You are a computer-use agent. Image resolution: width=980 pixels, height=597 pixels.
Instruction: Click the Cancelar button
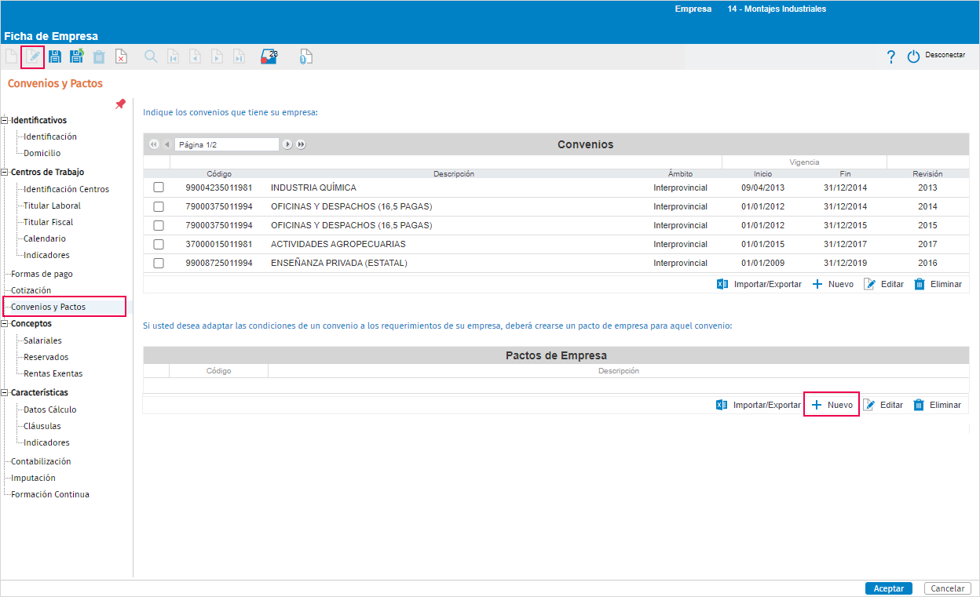pos(948,588)
